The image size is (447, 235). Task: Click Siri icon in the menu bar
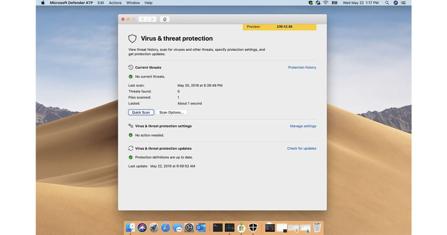click(x=396, y=3)
